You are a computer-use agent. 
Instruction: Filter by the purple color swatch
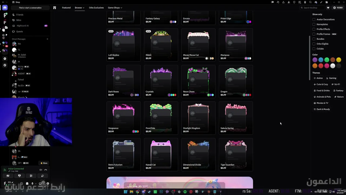point(315,60)
